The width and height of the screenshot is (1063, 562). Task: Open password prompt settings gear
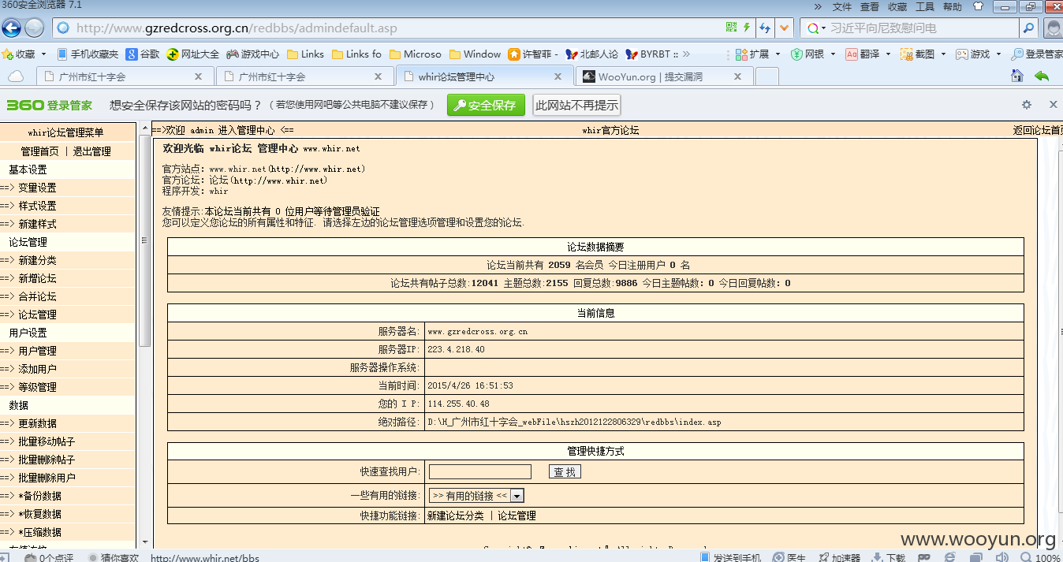1026,105
